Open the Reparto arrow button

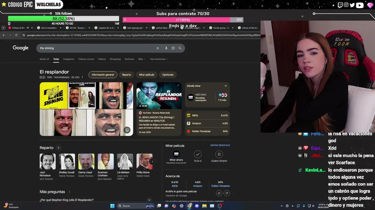(58, 148)
